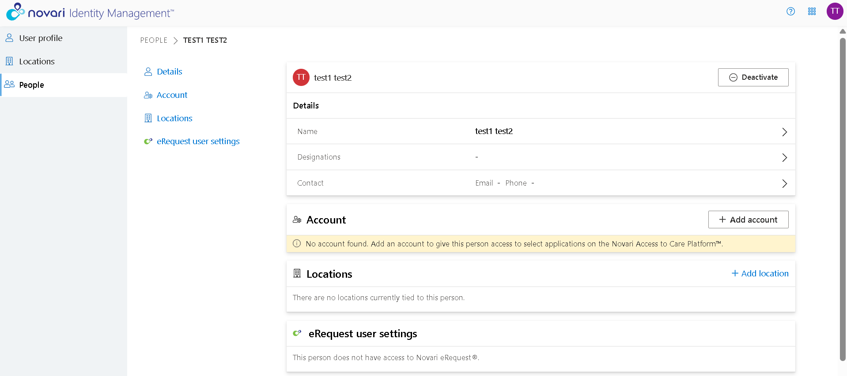847x376 pixels.
Task: Open Locations in the left sidebar
Action: point(64,61)
